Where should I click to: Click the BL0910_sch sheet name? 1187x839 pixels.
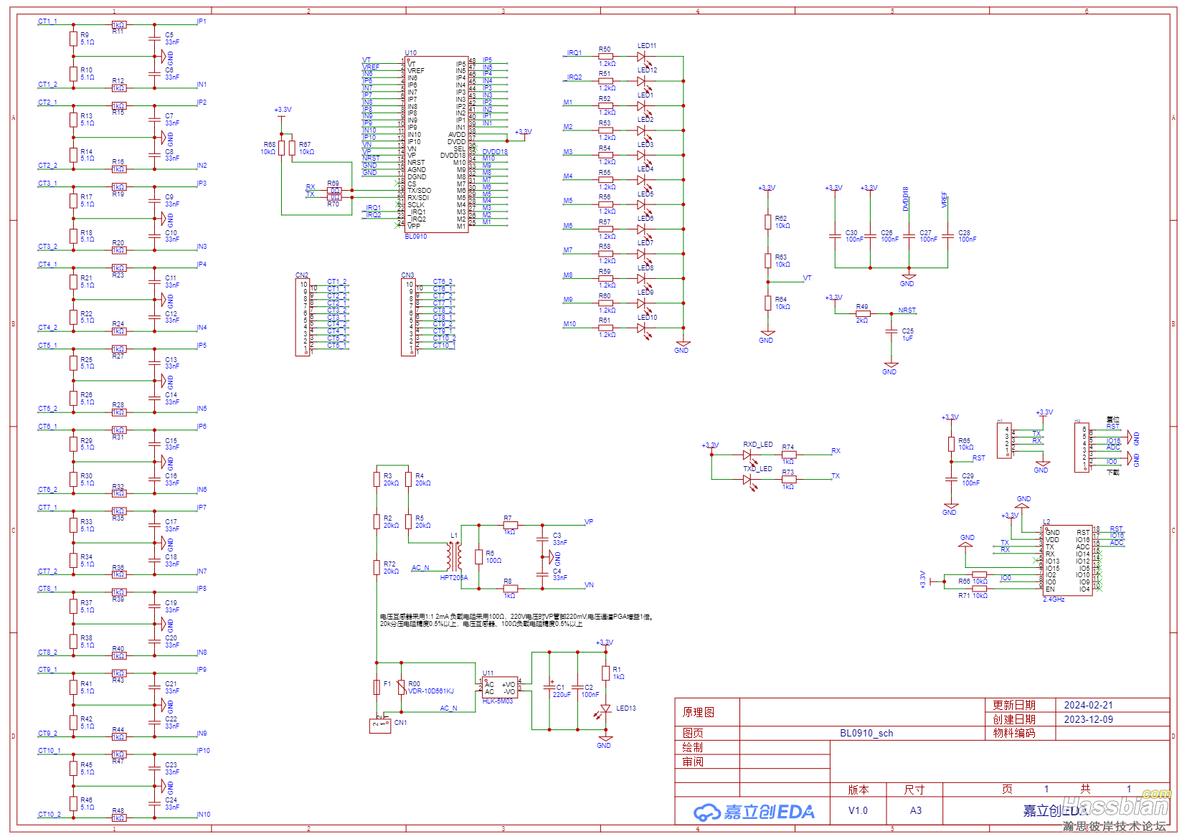[866, 734]
